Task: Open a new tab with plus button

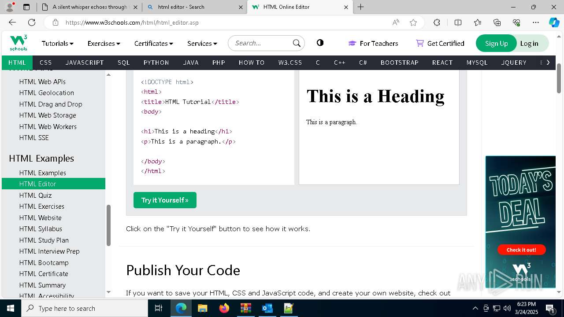Action: pos(360,7)
